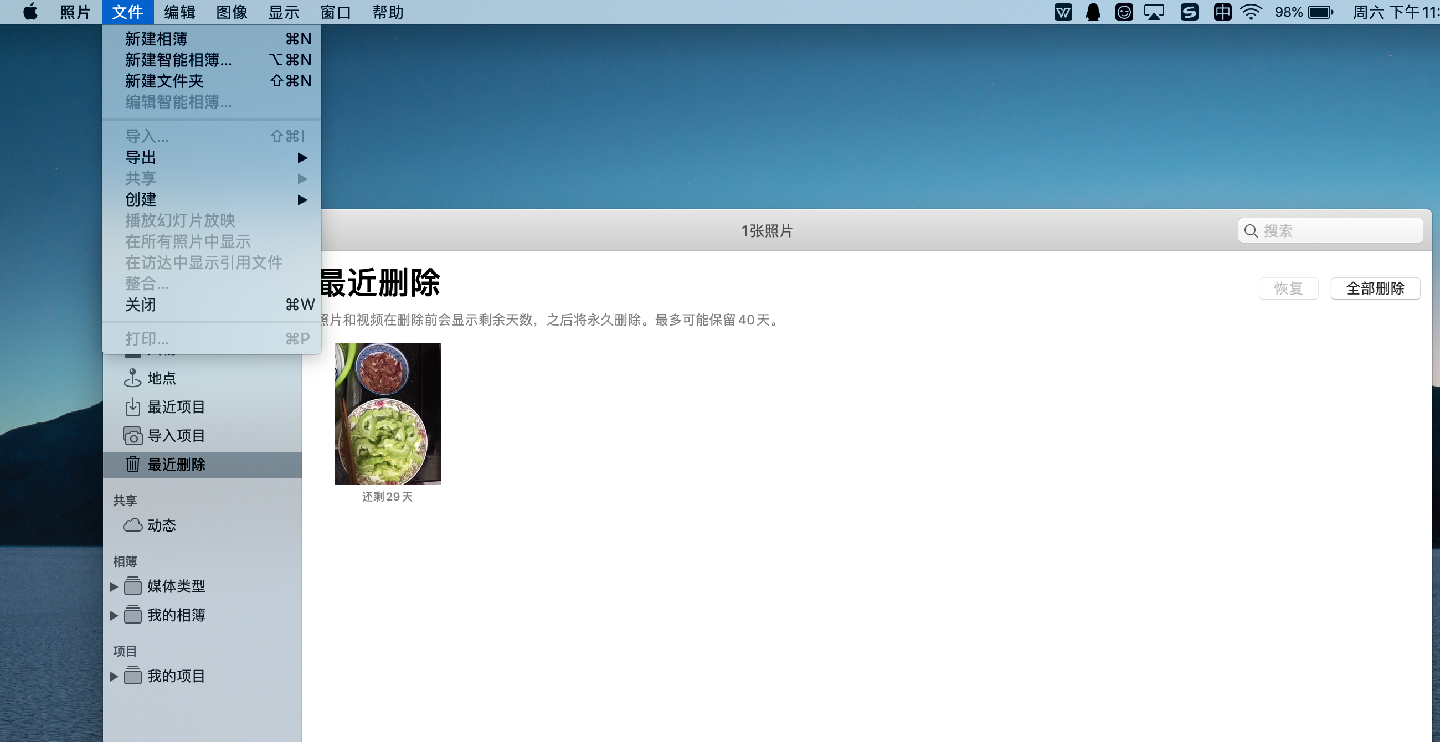This screenshot has height=742, width=1440.
Task: Click the Imports camera icon in sidebar
Action: tap(132, 436)
